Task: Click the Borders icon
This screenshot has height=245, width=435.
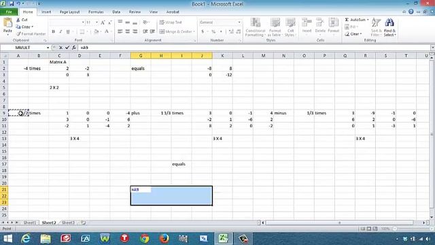Action: pos(82,32)
